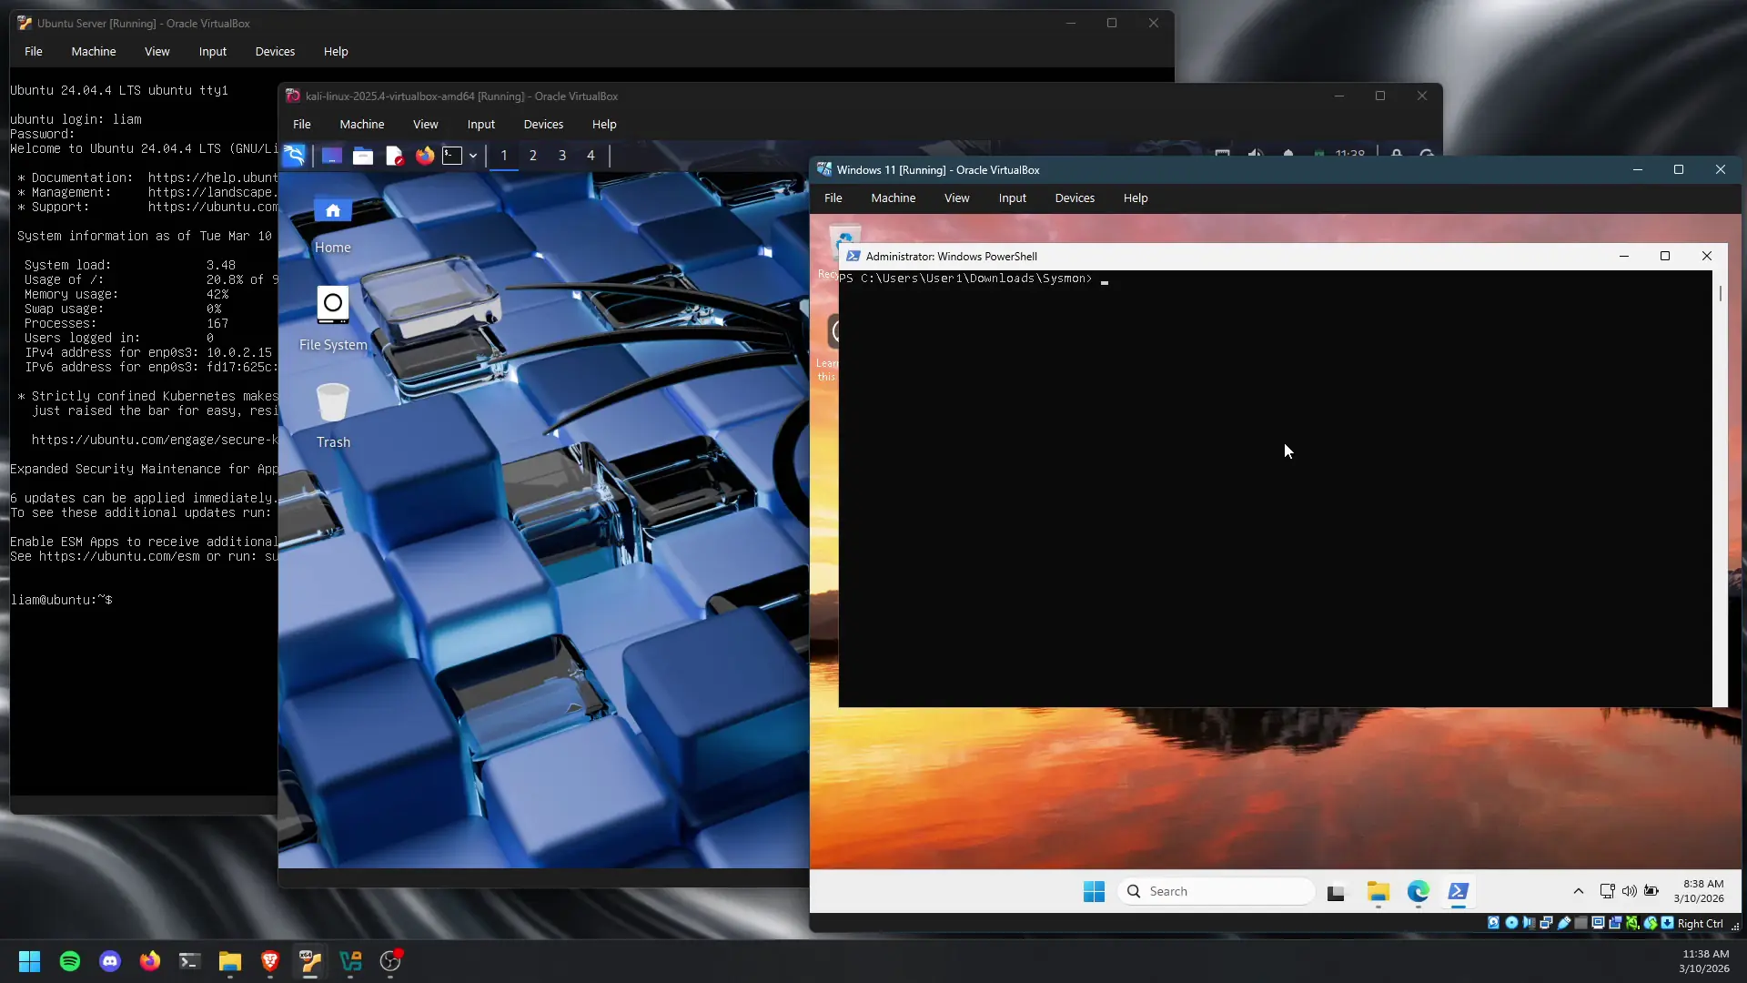Open Home folder on Kali desktop
The width and height of the screenshot is (1747, 983).
(333, 225)
